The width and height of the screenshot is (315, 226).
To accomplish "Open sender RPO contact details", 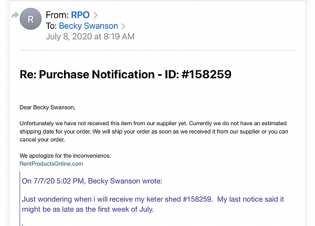I will (x=80, y=15).
